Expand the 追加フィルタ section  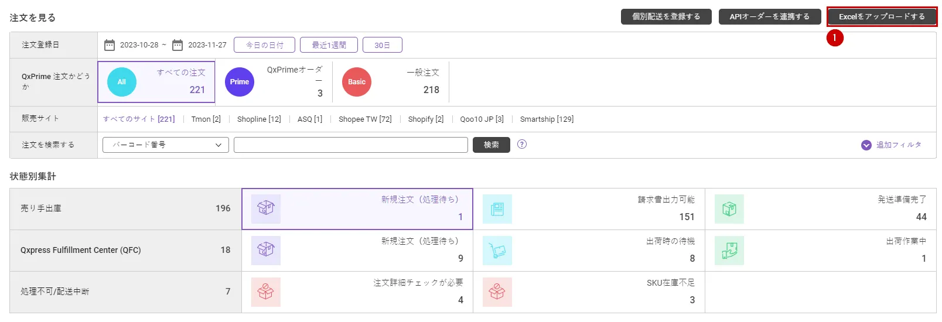pyautogui.click(x=892, y=145)
